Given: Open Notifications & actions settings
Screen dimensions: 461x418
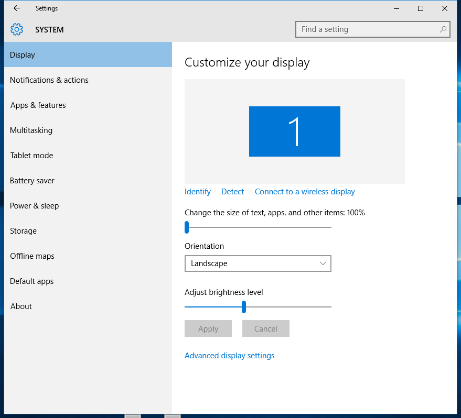Looking at the screenshot, I should (49, 80).
